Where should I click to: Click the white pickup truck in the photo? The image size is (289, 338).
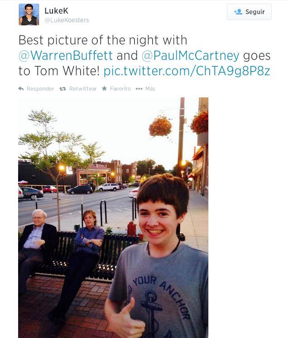(x=108, y=187)
